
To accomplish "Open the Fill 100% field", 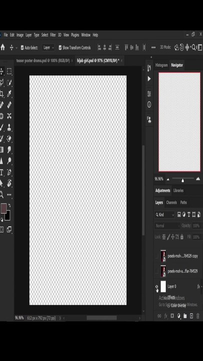I will pyautogui.click(x=197, y=237).
